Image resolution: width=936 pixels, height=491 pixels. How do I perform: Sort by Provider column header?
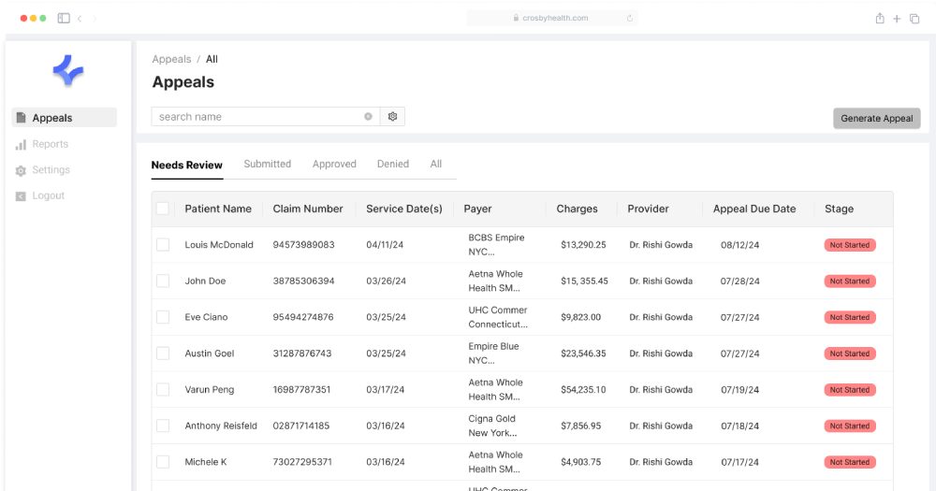(x=648, y=209)
